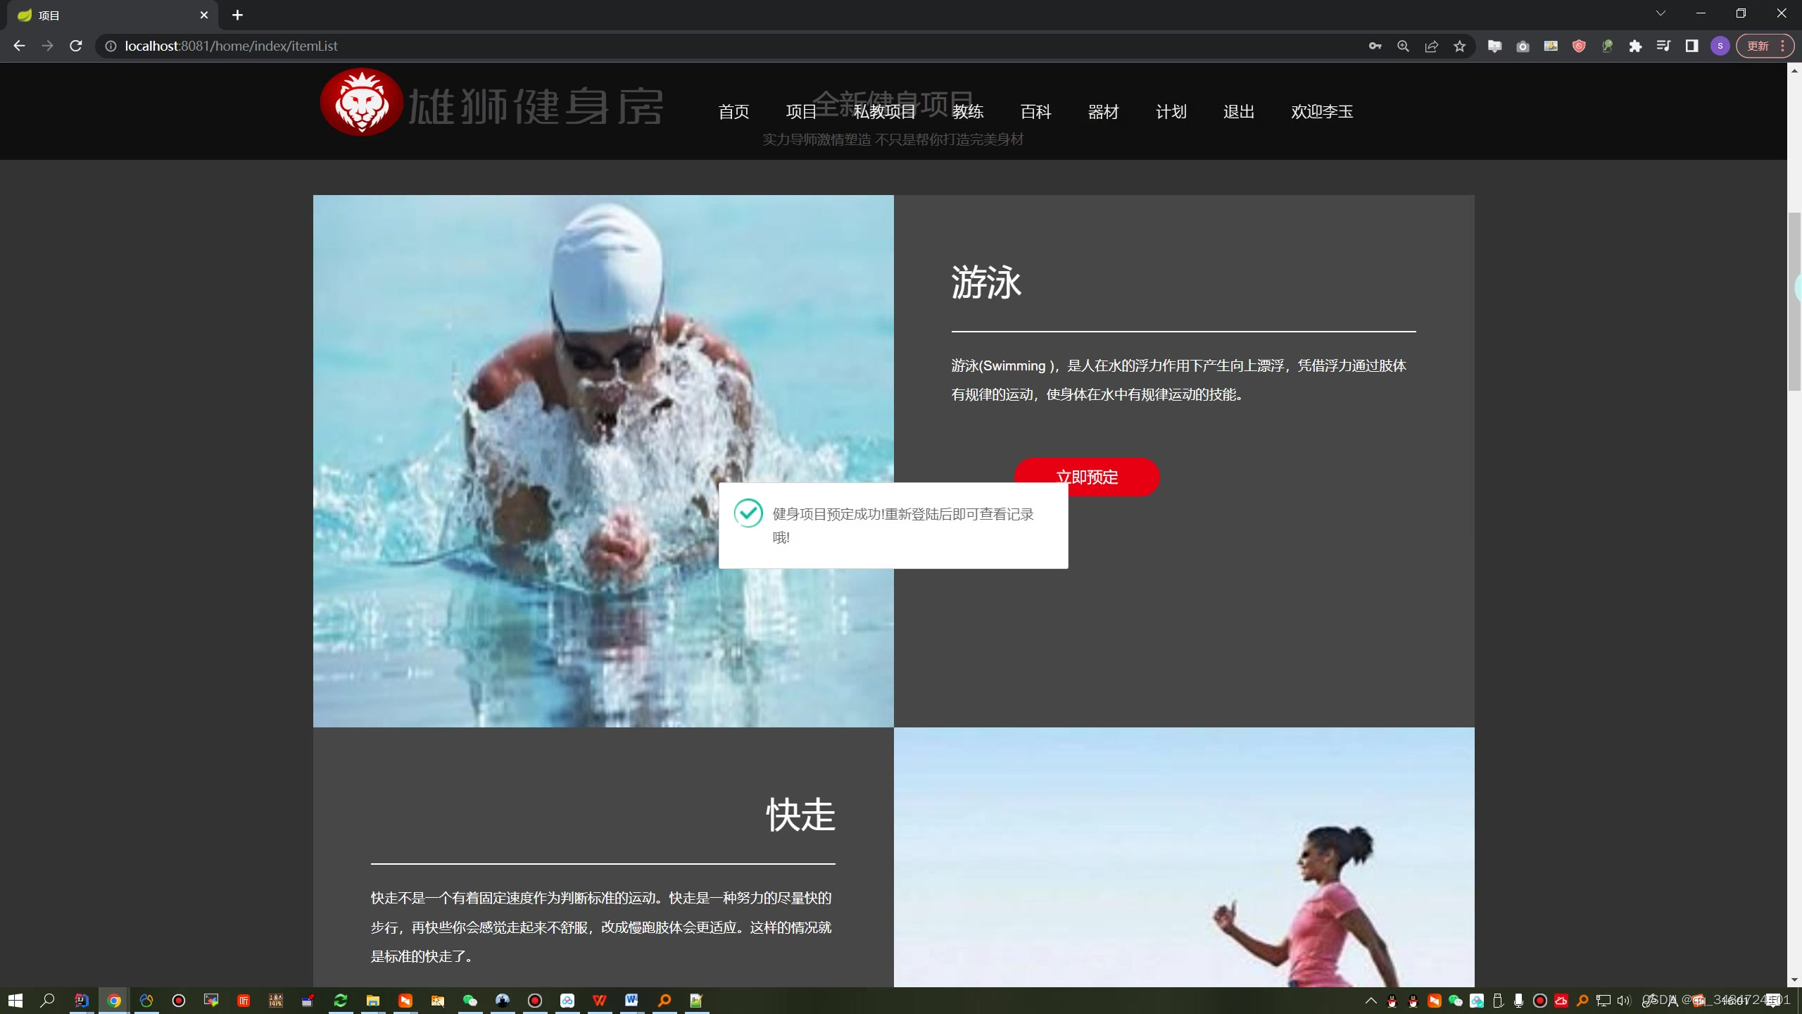1802x1014 pixels.
Task: Open the Extensions puzzle icon
Action: [1635, 46]
